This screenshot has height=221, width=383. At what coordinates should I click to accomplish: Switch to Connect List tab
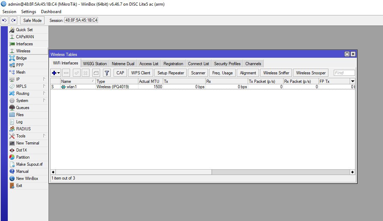pyautogui.click(x=198, y=63)
